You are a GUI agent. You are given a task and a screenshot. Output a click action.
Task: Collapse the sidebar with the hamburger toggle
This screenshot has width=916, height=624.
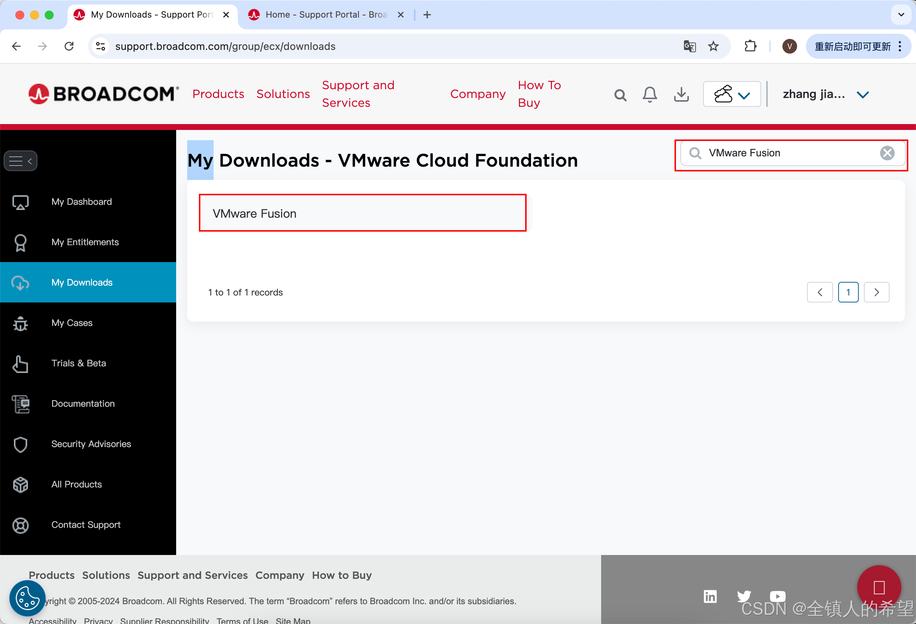[x=21, y=161]
